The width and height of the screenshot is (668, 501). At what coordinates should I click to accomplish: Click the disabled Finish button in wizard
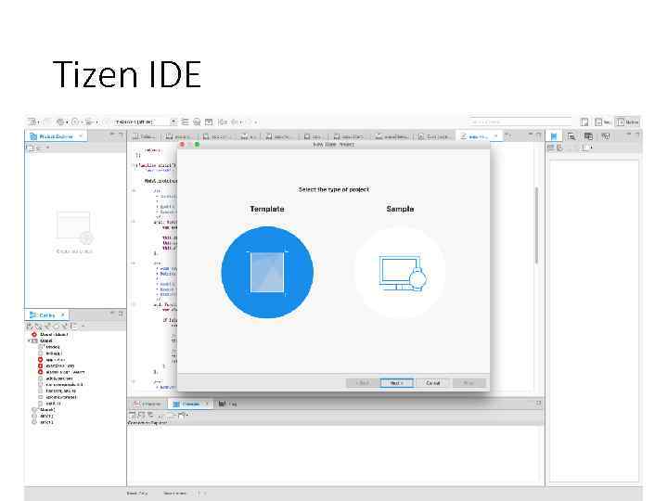pos(469,383)
